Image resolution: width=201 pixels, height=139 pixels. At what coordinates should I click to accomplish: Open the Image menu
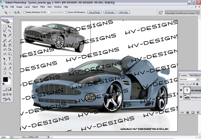point(19,7)
